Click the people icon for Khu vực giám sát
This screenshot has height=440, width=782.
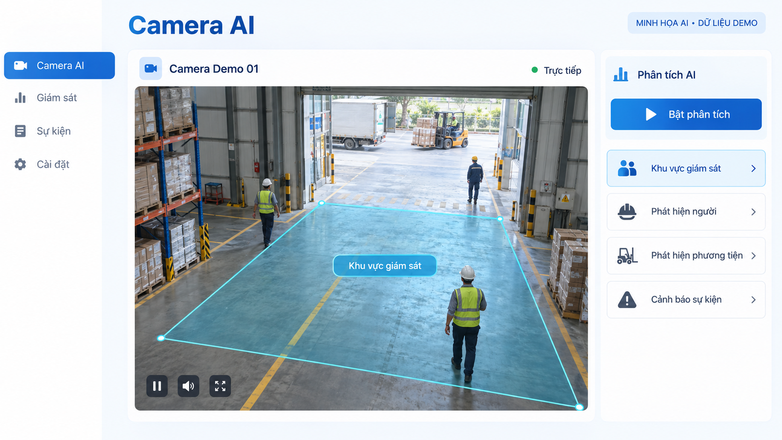(x=627, y=168)
